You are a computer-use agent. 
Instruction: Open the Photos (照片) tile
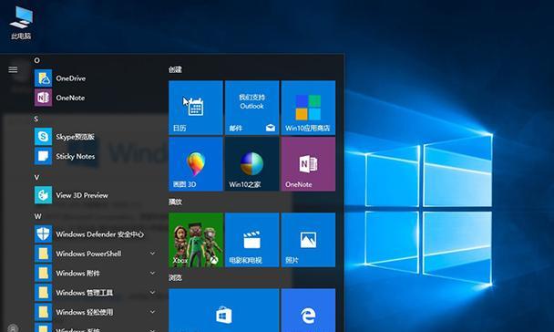tap(309, 240)
